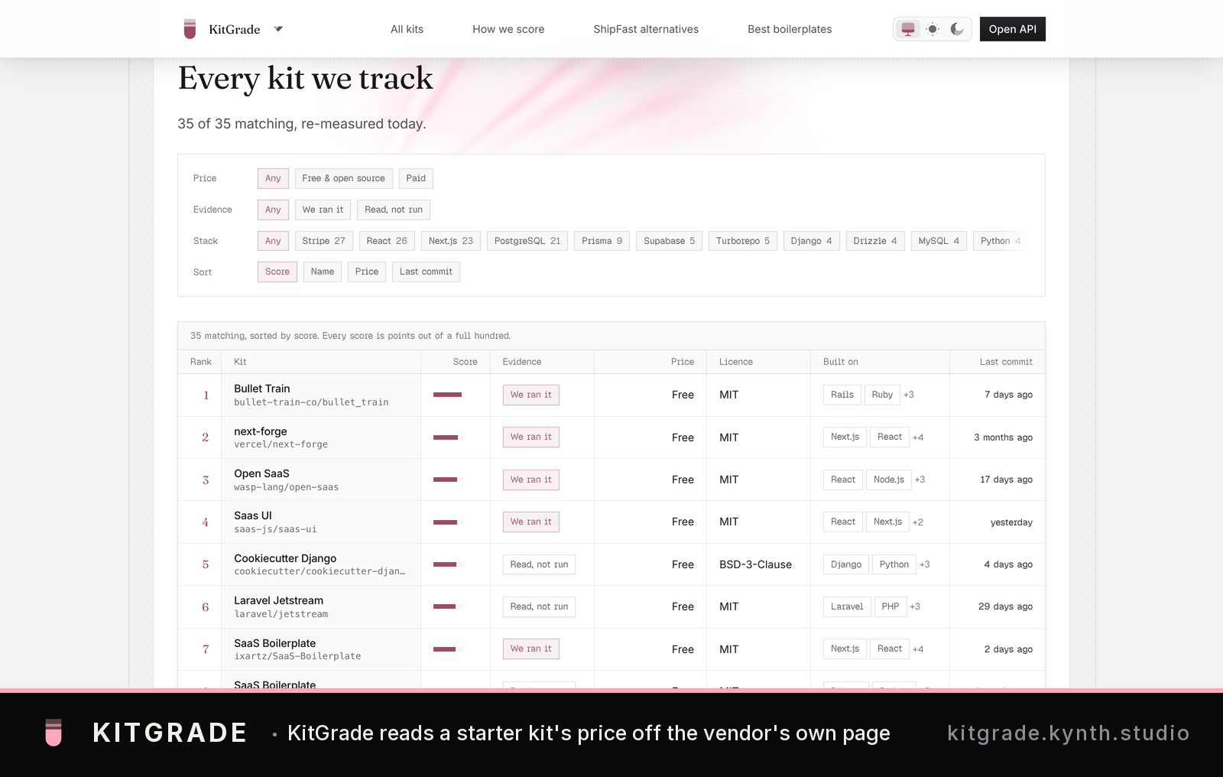Filter stack by Turborepo 5
1223x777 pixels.
[x=743, y=241]
